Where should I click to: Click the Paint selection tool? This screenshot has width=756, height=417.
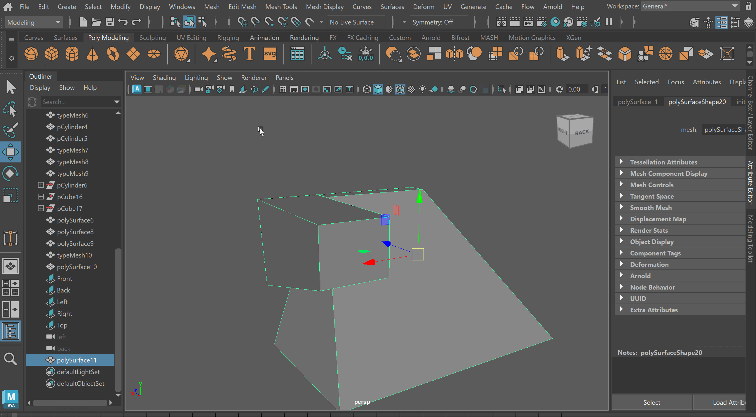click(x=10, y=130)
